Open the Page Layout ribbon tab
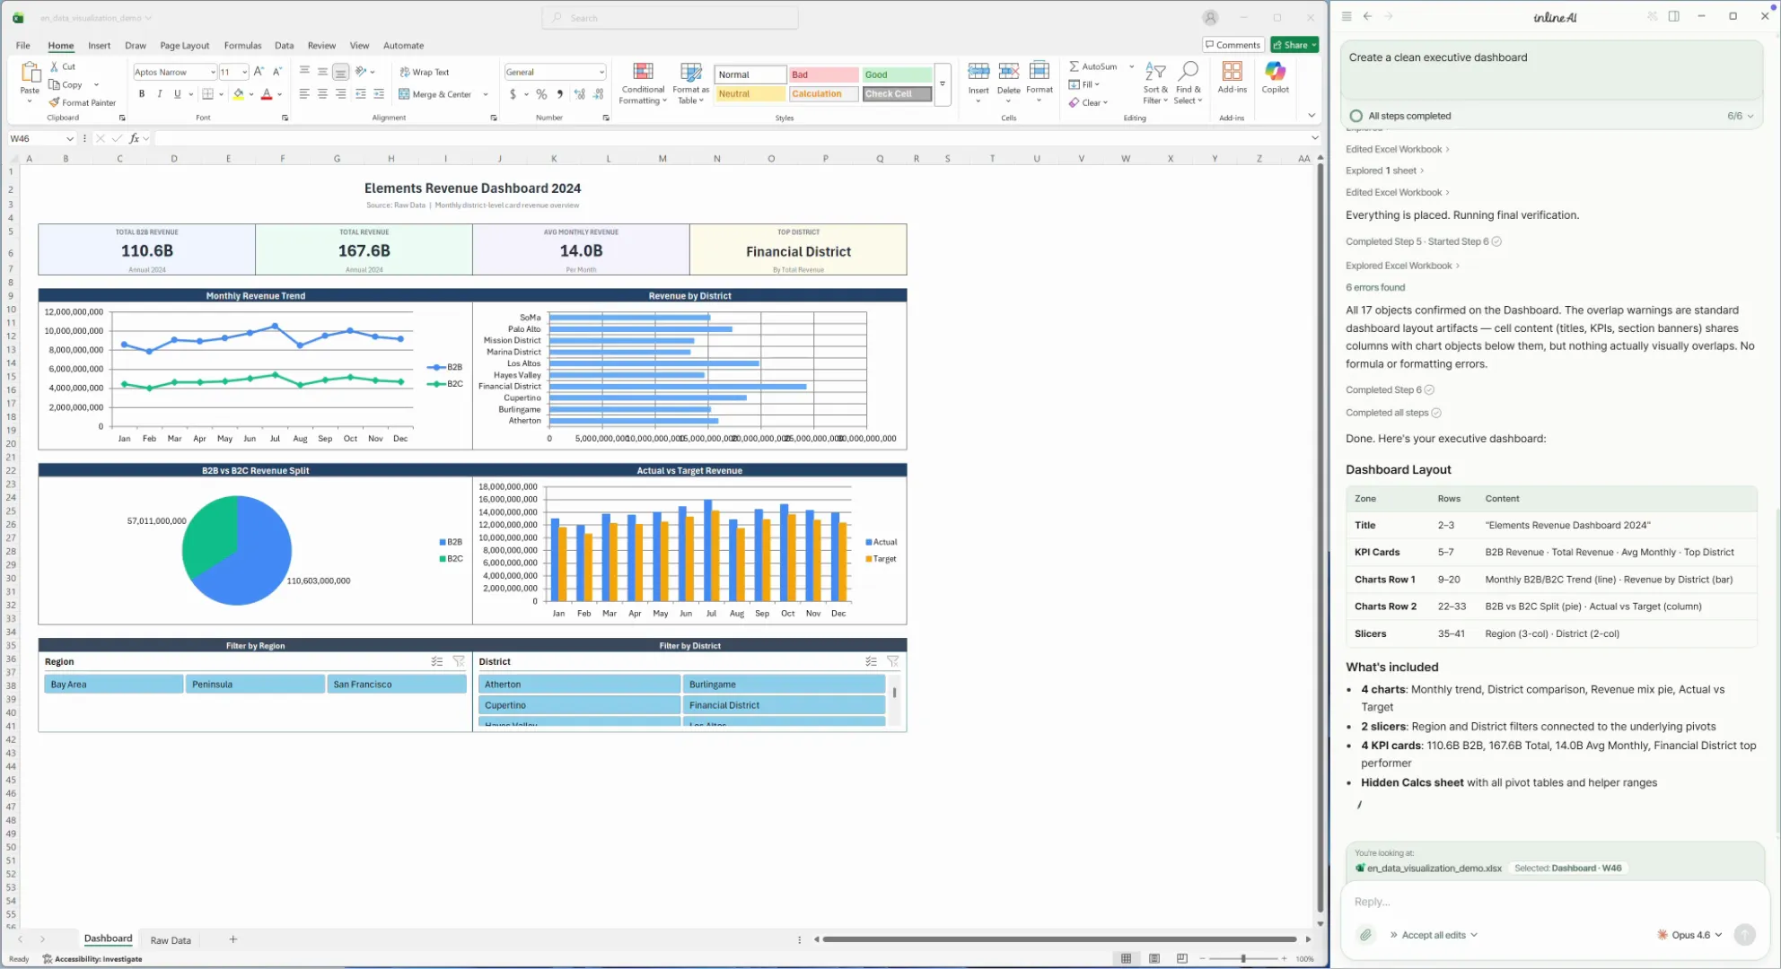 (x=184, y=46)
